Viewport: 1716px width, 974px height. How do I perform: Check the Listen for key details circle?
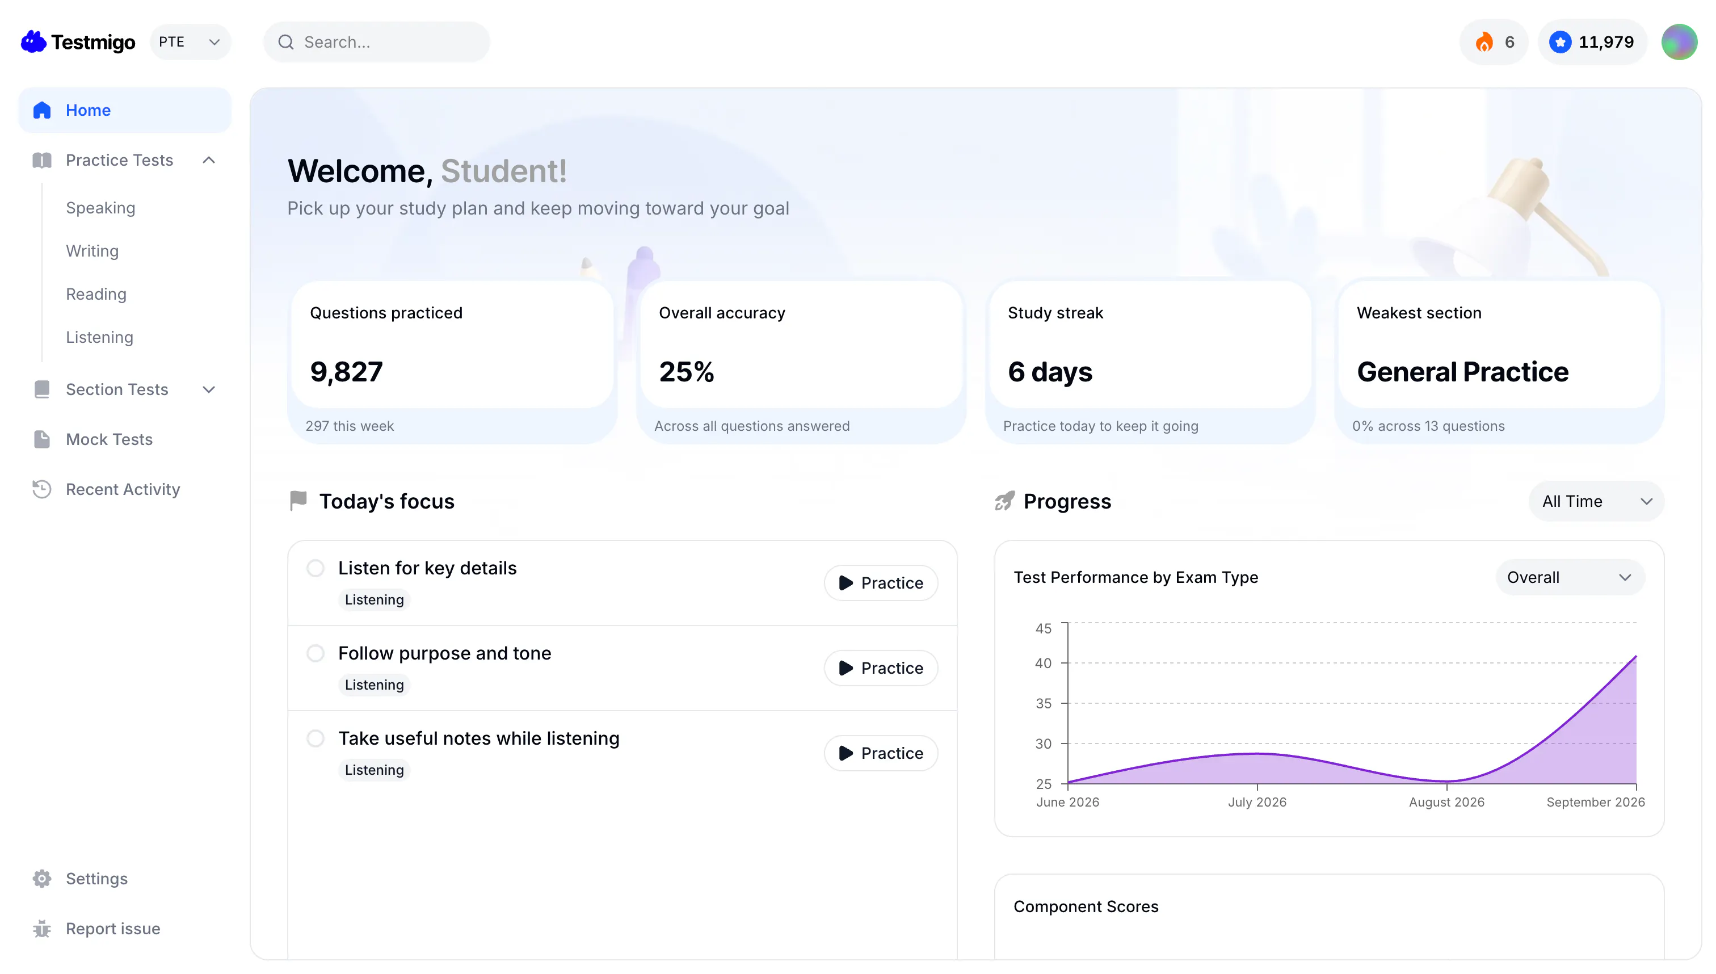(x=316, y=568)
